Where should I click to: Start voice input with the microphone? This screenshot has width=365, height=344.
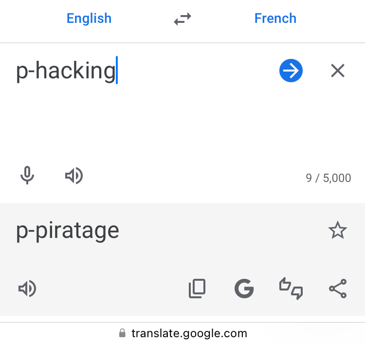[27, 176]
